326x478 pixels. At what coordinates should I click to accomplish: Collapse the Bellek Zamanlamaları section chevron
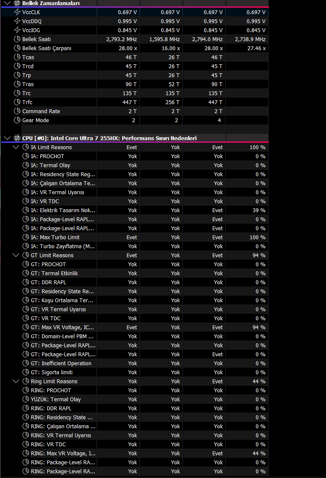click(x=7, y=3)
